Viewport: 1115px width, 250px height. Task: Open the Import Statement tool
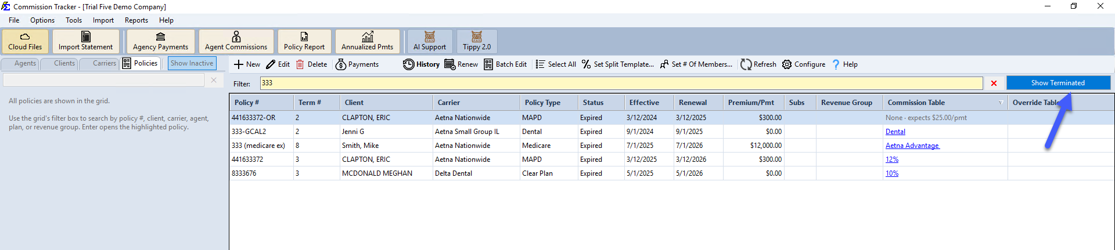[x=85, y=41]
